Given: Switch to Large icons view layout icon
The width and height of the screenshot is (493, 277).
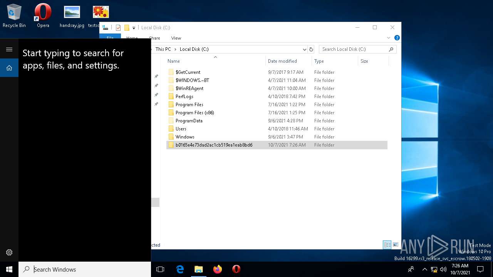Looking at the screenshot, I should [396, 245].
